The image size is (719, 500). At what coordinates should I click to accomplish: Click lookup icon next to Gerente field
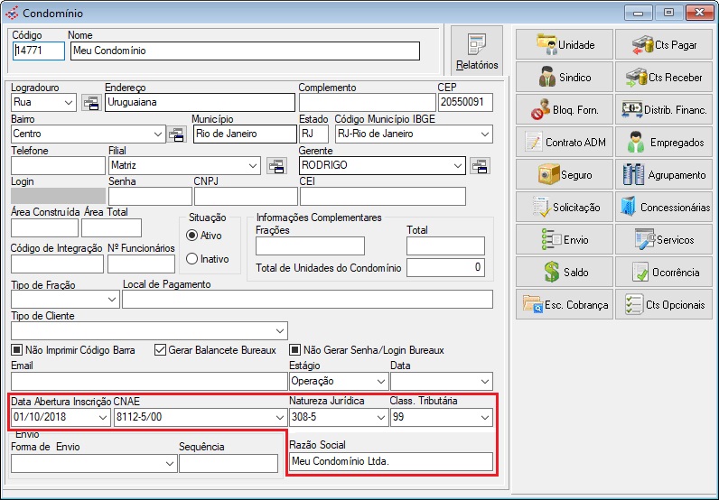pos(480,166)
